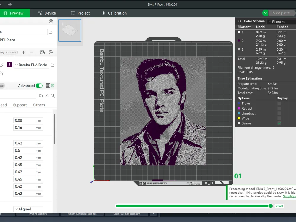Open the PEI Plate type dropdown
Viewport: 296px width, 222px height.
click(27, 40)
